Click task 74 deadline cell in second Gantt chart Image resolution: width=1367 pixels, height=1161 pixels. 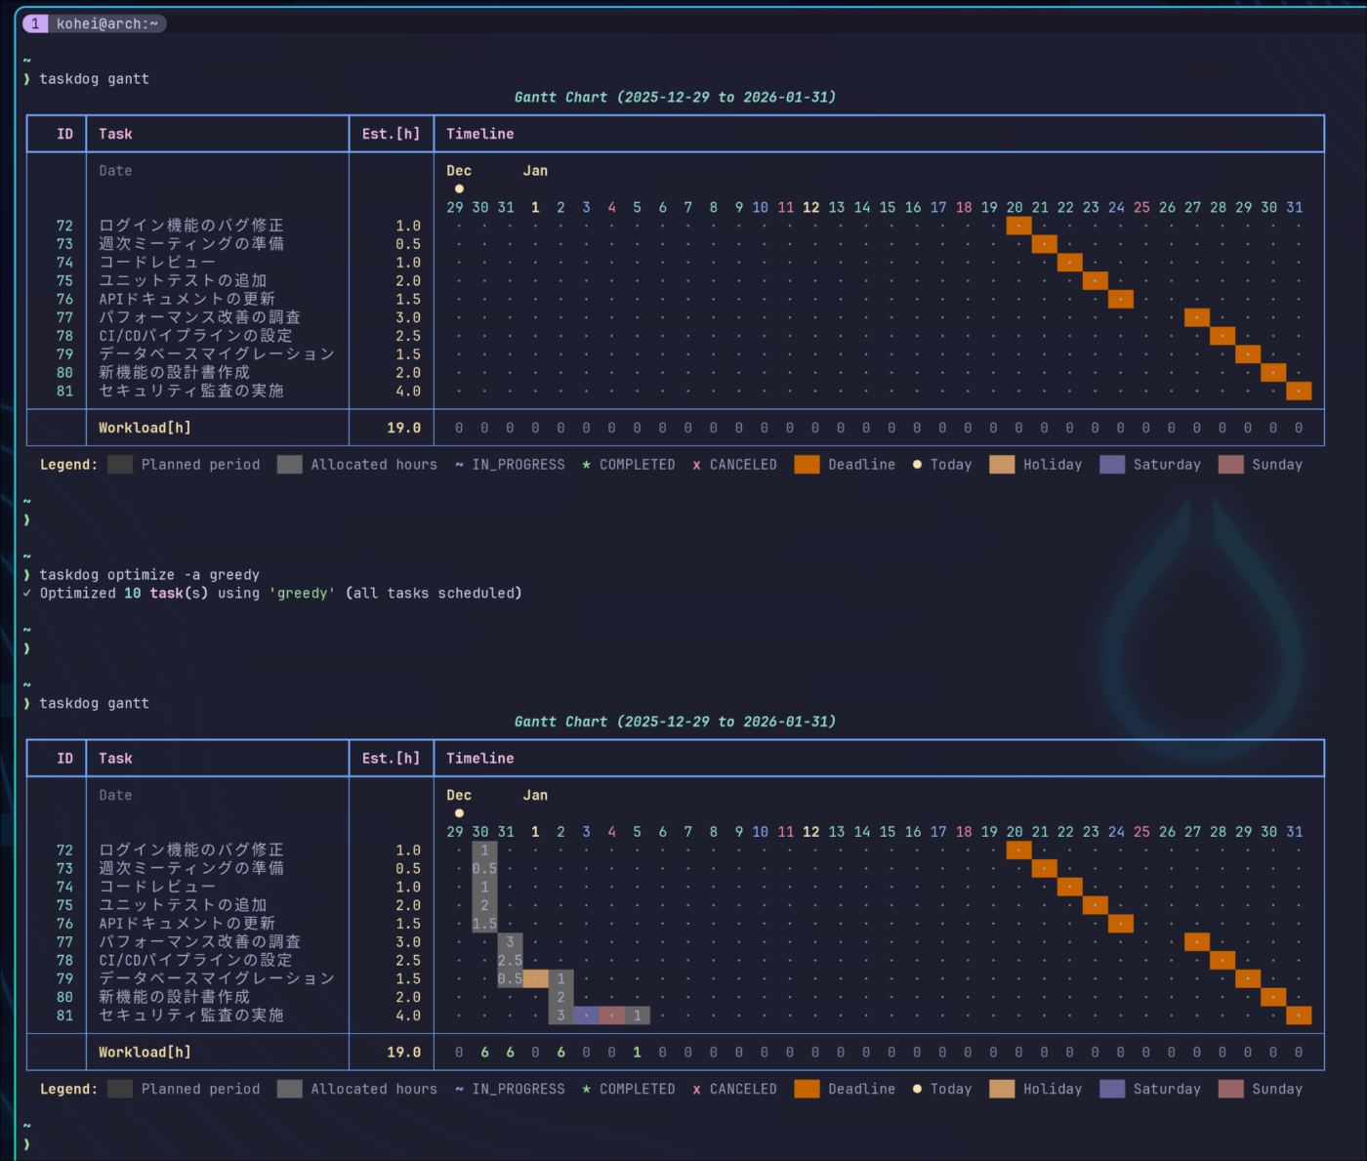[x=1069, y=887]
